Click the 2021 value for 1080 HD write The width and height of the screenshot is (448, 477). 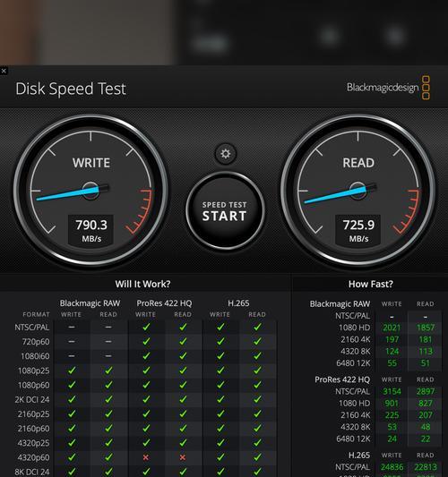(392, 328)
